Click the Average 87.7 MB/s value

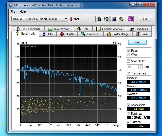click(139, 98)
